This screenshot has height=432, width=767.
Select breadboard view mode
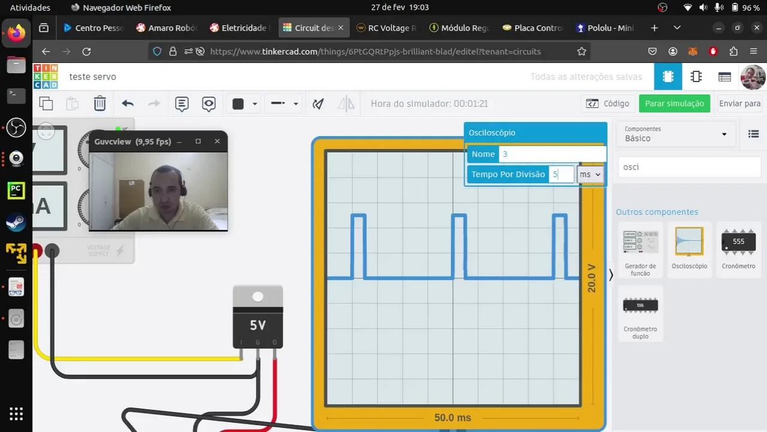[x=668, y=77]
